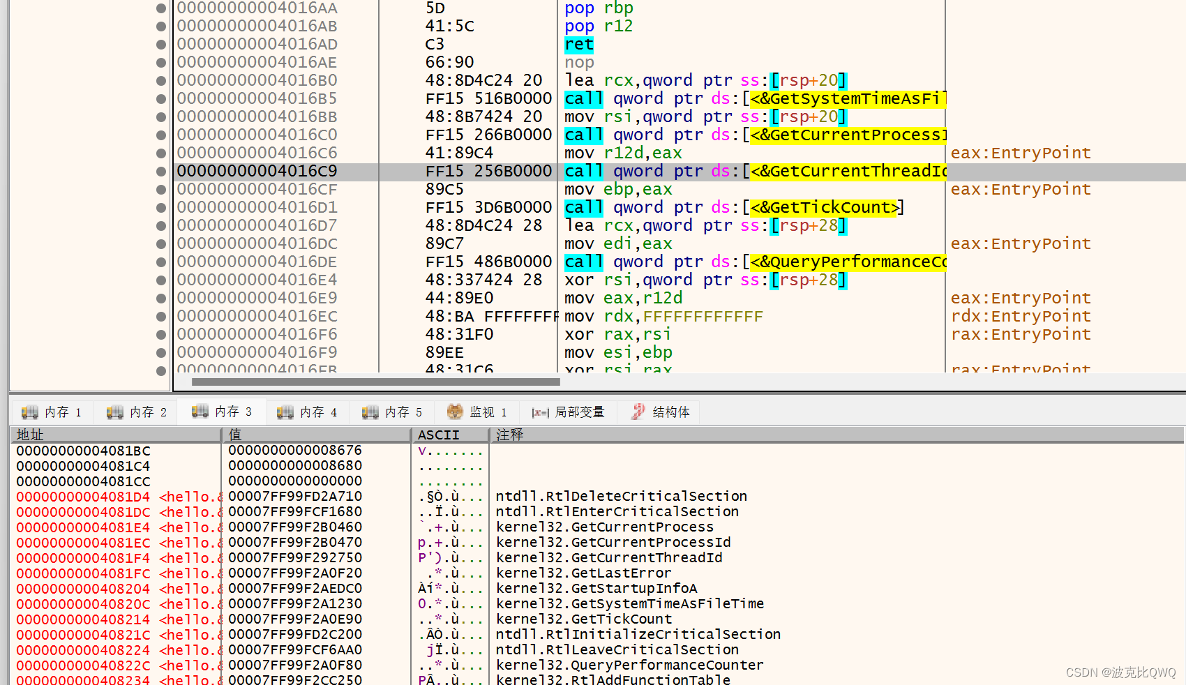Image resolution: width=1186 pixels, height=685 pixels.
Task: Click the 注释 column header
Action: [837, 435]
